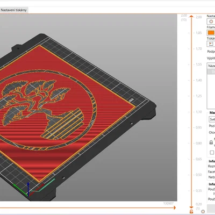Click the 1,55 layer height tick mark
The width and height of the screenshot is (215, 215).
point(198,64)
